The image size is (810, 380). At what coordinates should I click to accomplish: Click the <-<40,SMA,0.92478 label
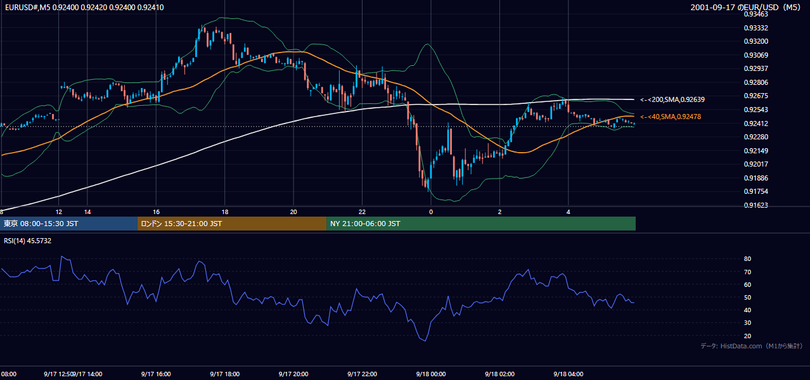pyautogui.click(x=671, y=117)
